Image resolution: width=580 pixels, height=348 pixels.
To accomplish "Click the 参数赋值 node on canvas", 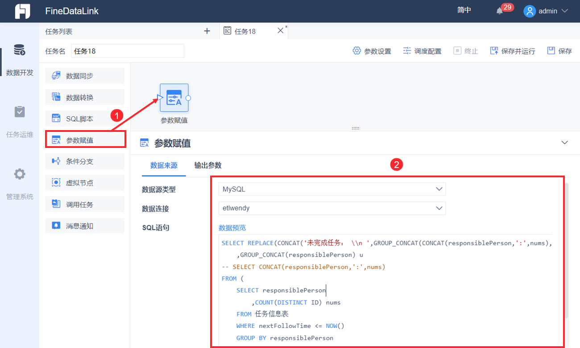I will coord(174,98).
